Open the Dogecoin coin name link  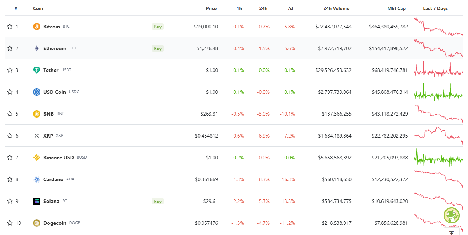[x=55, y=223]
